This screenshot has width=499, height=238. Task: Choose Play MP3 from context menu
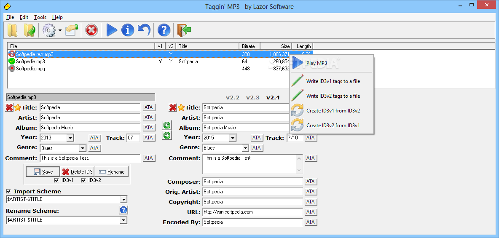331,63
